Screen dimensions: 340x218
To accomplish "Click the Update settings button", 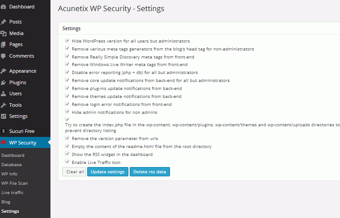I will point(108,172).
